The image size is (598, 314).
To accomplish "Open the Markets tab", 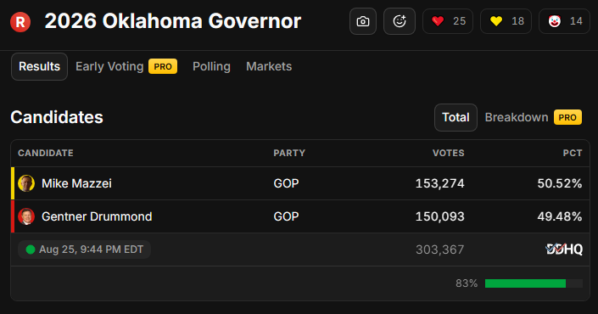I will pyautogui.click(x=269, y=66).
